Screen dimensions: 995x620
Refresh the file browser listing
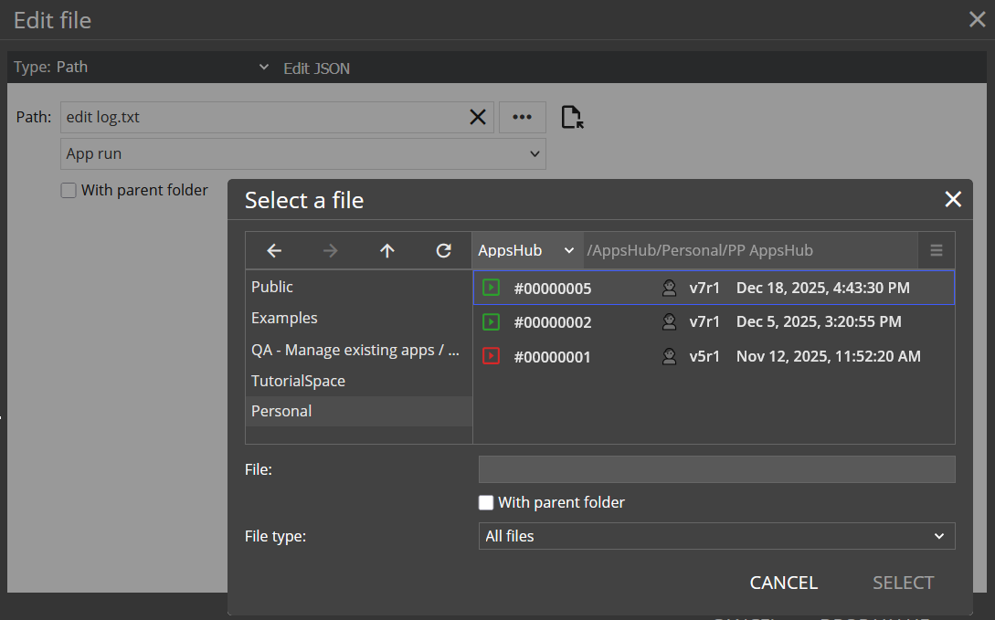[443, 251]
